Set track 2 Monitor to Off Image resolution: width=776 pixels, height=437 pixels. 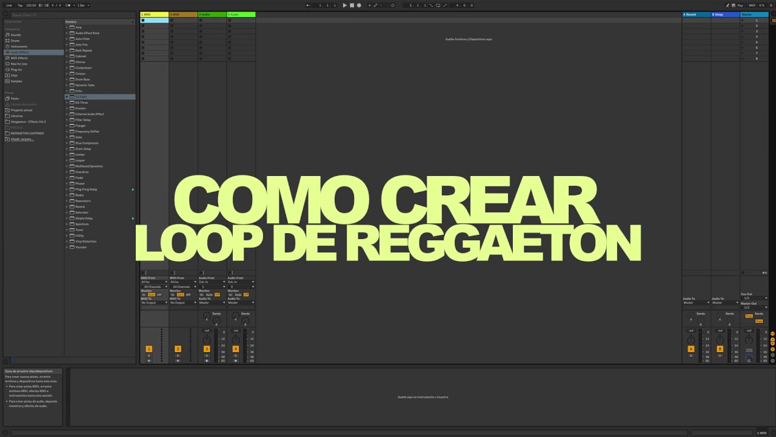(x=188, y=294)
